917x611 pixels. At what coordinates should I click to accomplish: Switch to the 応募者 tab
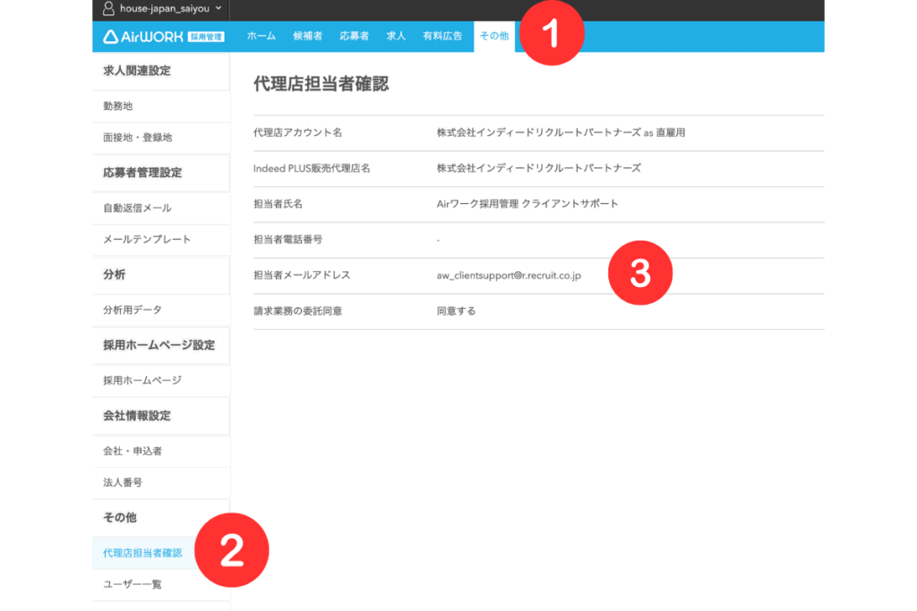tap(354, 36)
